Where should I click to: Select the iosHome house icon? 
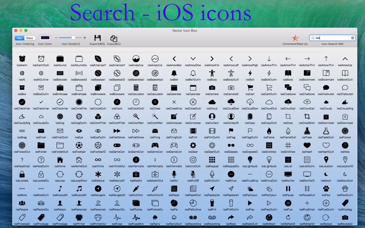(x=60, y=160)
